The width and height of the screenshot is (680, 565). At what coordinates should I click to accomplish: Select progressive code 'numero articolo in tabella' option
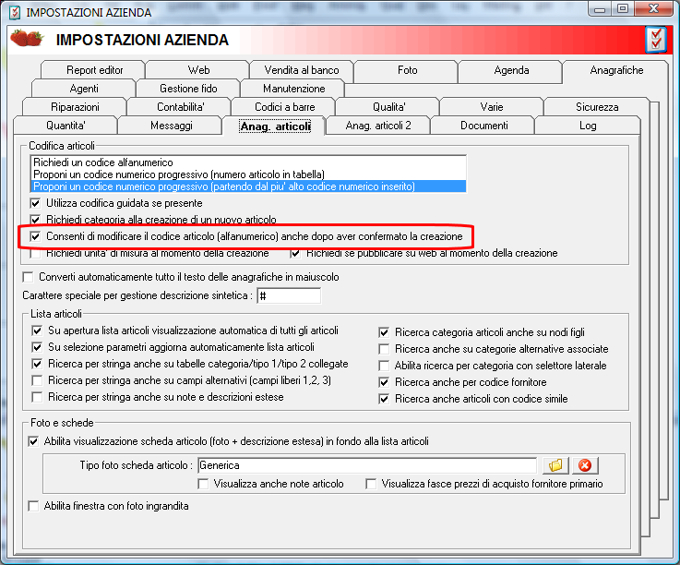pyautogui.click(x=248, y=174)
